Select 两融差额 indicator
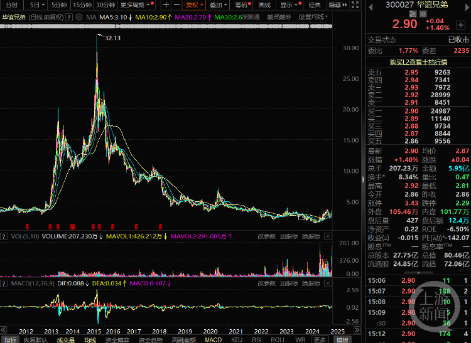 pyautogui.click(x=183, y=340)
